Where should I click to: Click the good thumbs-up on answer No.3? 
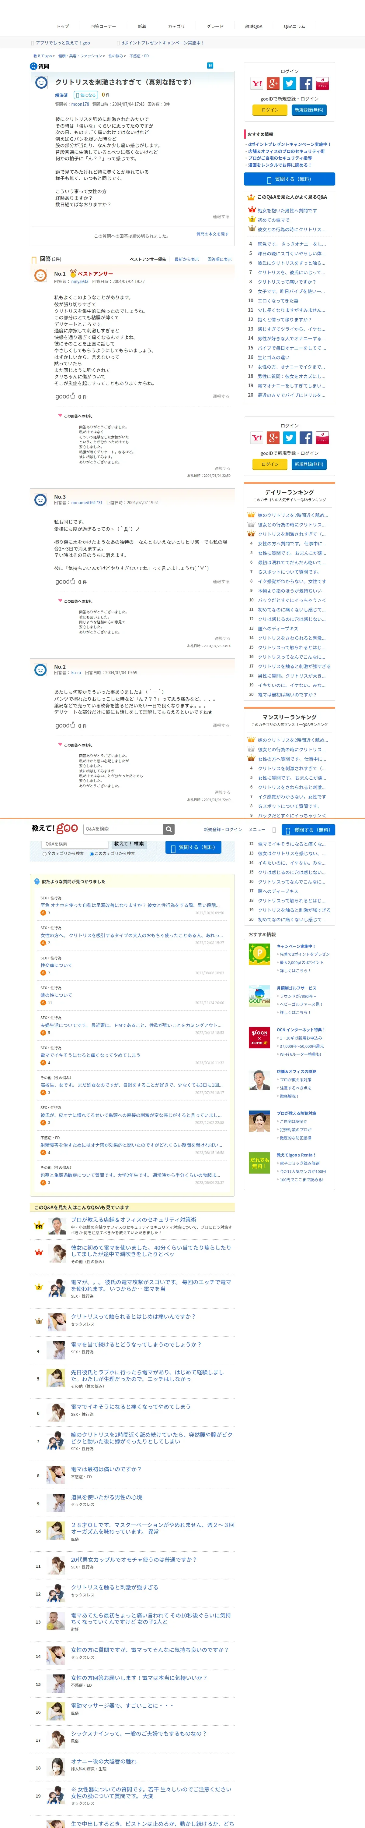click(x=65, y=581)
